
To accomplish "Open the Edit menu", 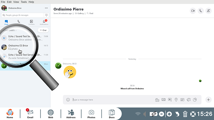I will tap(9, 2).
